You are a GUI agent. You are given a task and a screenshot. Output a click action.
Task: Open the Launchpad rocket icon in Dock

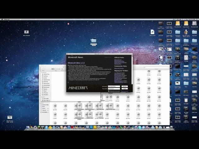[x=35, y=127]
